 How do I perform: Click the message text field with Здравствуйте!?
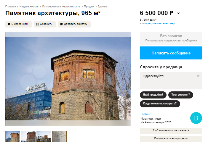pyautogui.click(x=171, y=80)
